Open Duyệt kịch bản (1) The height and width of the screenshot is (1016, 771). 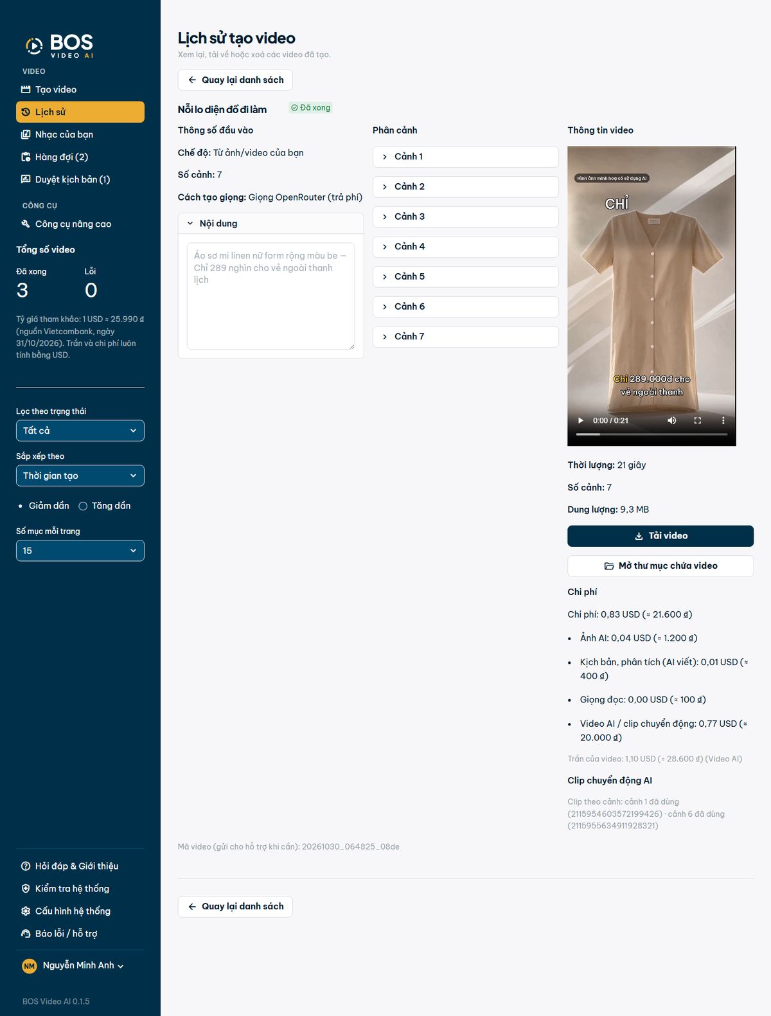tap(80, 179)
